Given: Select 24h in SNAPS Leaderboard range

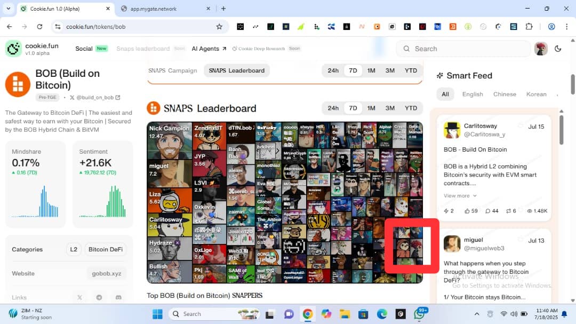Looking at the screenshot, I should pos(333,108).
